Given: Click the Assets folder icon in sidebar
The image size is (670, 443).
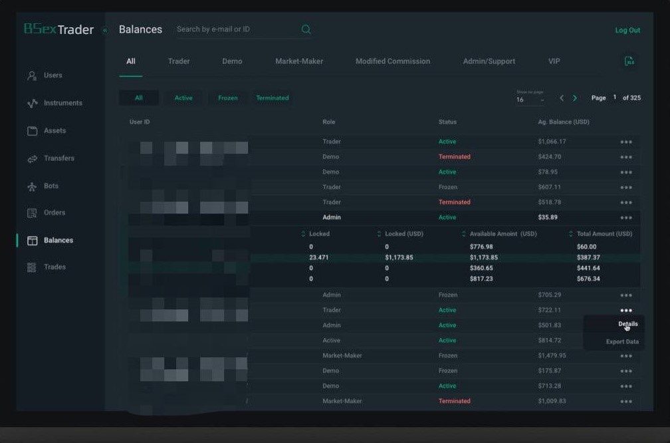Looking at the screenshot, I should pos(32,131).
